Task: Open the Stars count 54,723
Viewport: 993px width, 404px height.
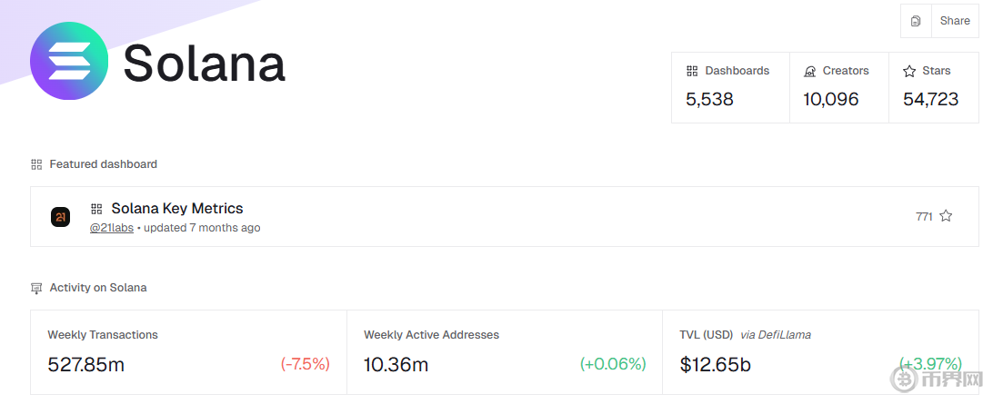Action: [x=930, y=99]
